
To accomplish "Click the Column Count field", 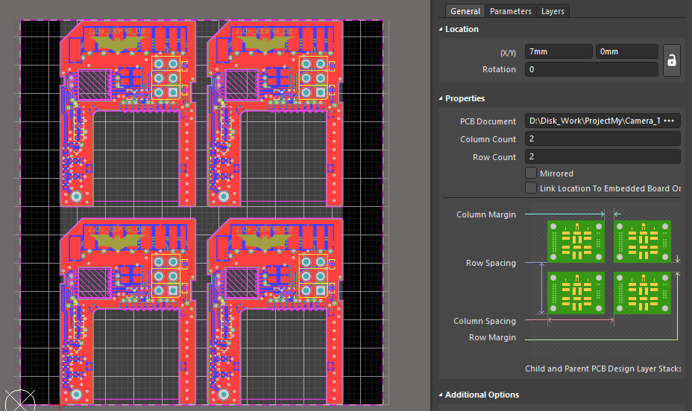I will point(602,139).
